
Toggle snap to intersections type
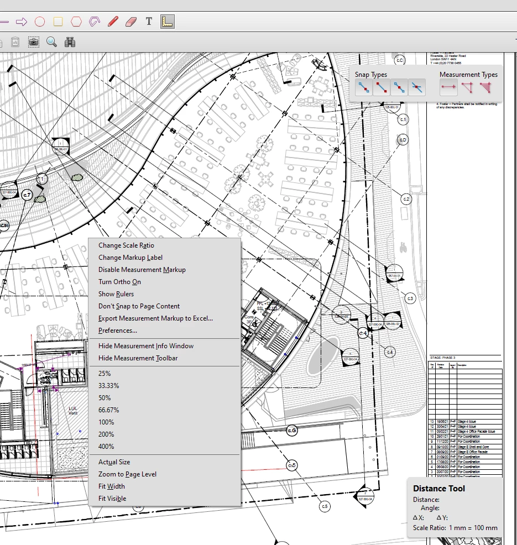point(416,87)
